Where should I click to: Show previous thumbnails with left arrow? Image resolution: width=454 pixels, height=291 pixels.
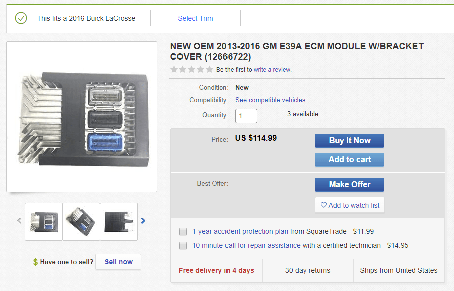19,220
